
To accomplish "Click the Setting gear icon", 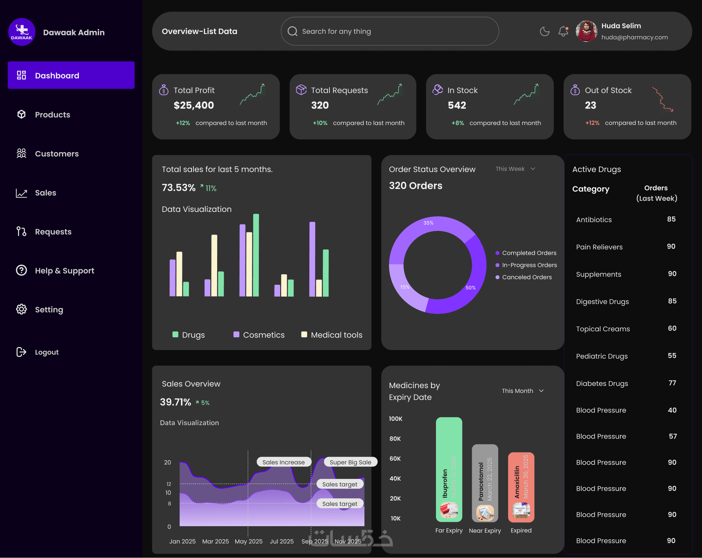I will click(21, 309).
